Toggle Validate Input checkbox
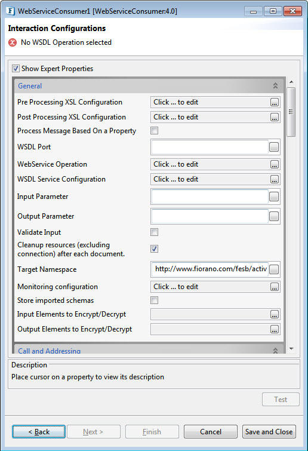The width and height of the screenshot is (308, 451). [x=154, y=232]
